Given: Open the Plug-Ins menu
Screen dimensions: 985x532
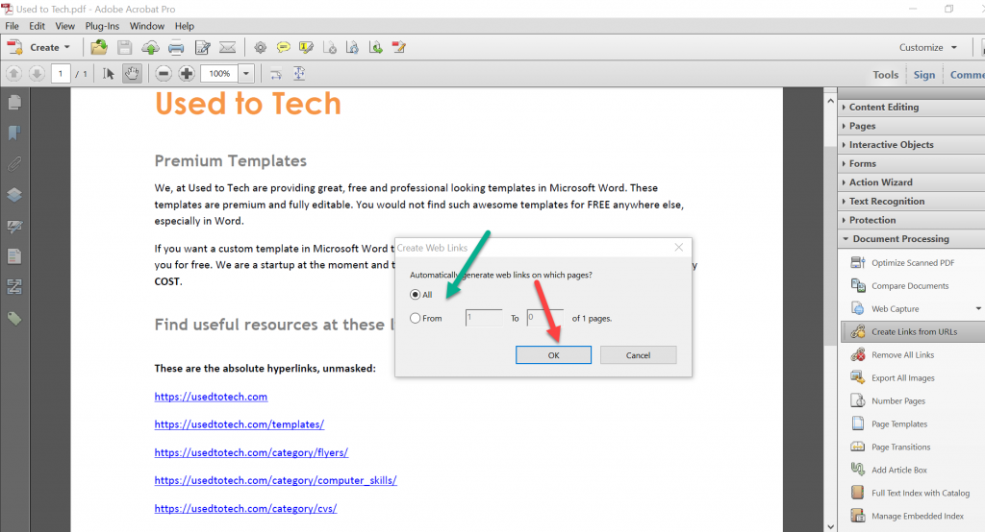Looking at the screenshot, I should [x=102, y=26].
